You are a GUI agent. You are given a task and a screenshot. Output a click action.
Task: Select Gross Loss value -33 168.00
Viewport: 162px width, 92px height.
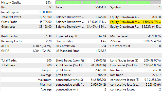(x=45, y=27)
